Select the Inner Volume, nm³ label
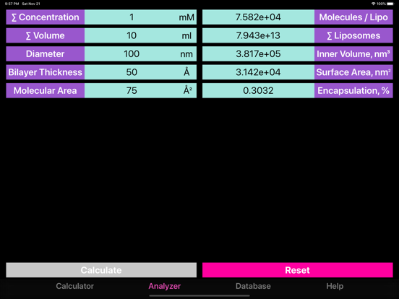 [353, 53]
